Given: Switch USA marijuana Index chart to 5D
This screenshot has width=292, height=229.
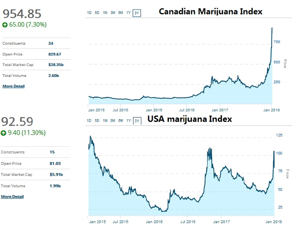Looking at the screenshot, I should 97,121.
